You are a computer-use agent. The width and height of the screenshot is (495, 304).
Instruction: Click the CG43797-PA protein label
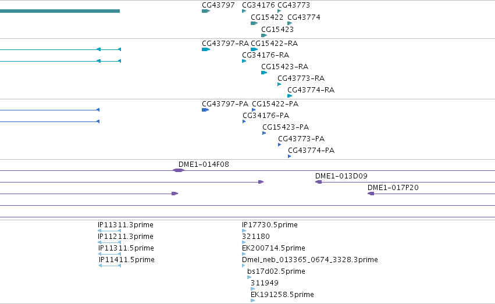(225, 103)
